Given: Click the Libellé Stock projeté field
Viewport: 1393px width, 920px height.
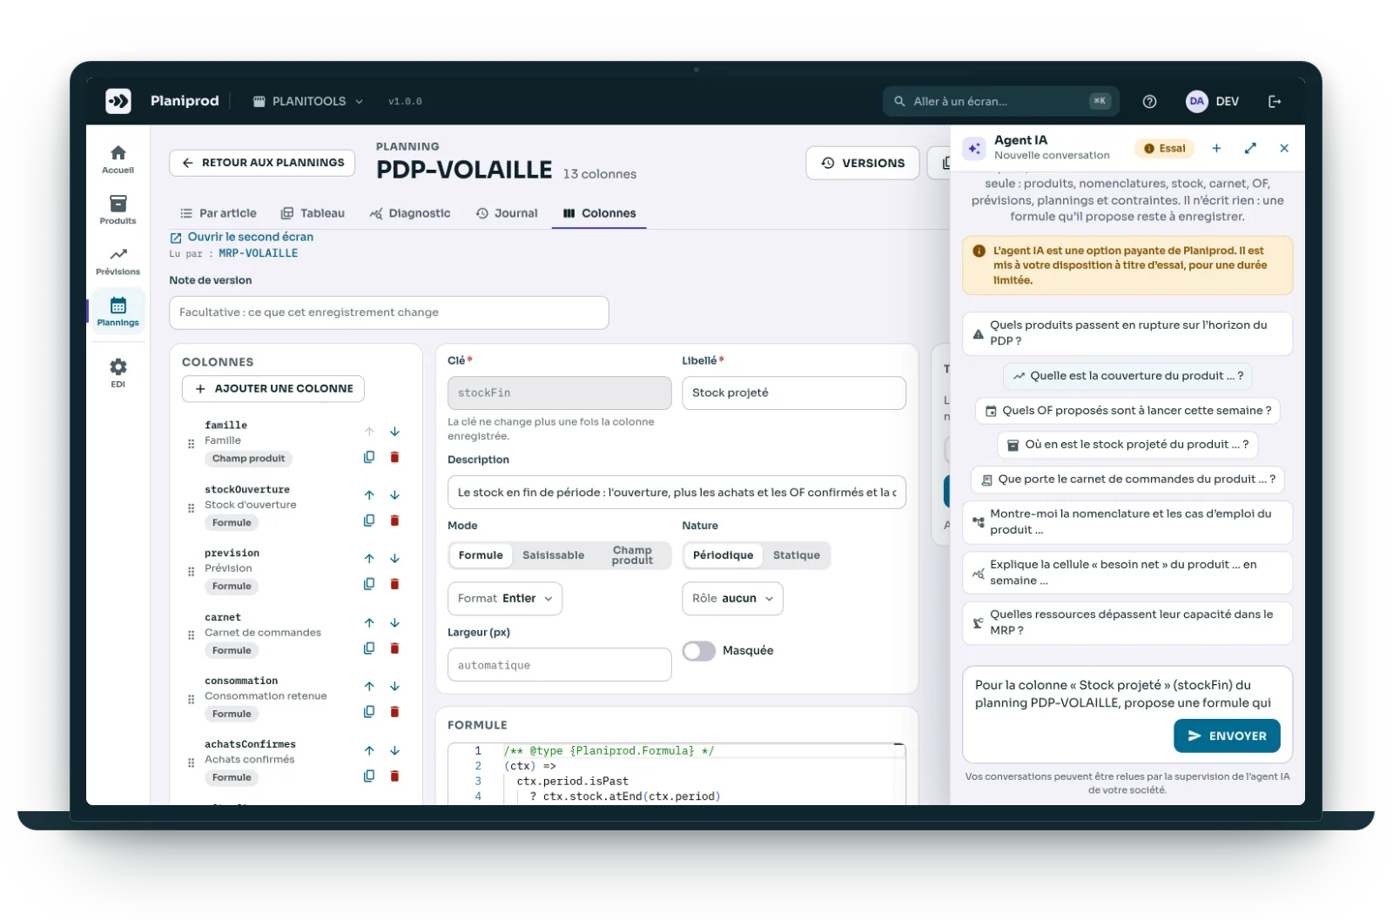Looking at the screenshot, I should 794,393.
